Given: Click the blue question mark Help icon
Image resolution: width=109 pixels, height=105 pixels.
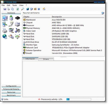Looking at the screenshot, I should [x=39, y=9].
